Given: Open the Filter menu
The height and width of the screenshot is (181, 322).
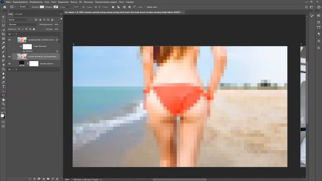Looking at the screenshot, I should click(74, 2).
